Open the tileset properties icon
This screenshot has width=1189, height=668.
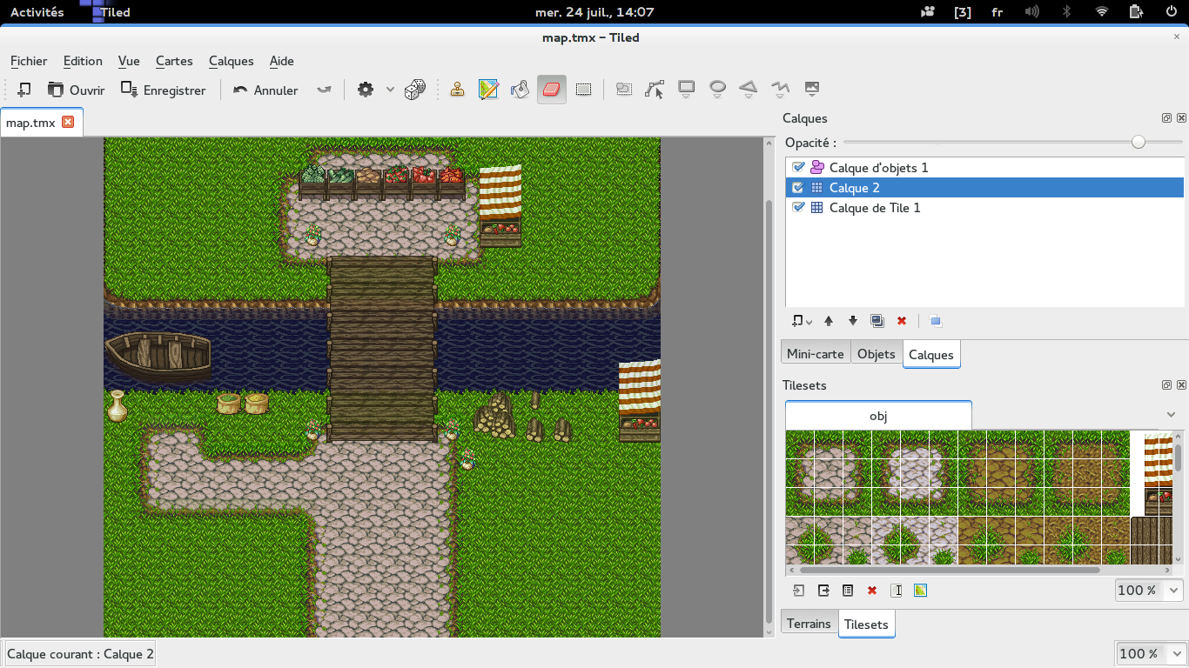pos(848,590)
